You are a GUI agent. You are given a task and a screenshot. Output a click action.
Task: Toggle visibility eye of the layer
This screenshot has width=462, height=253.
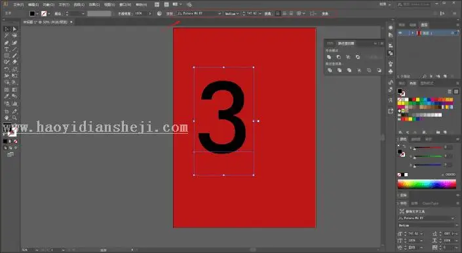[x=400, y=33]
